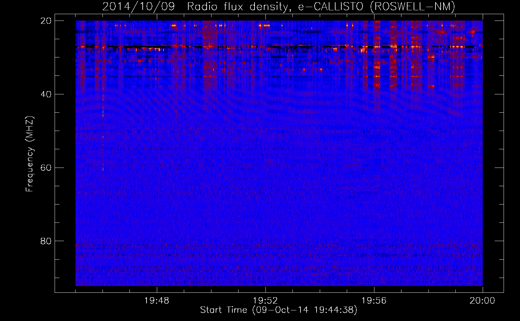520x321 pixels.
Task: Click the 20 MHz frequency tick label
Action: click(x=46, y=21)
